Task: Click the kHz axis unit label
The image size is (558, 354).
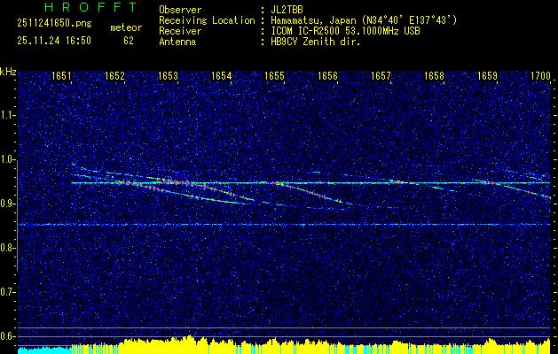Action: (8, 71)
